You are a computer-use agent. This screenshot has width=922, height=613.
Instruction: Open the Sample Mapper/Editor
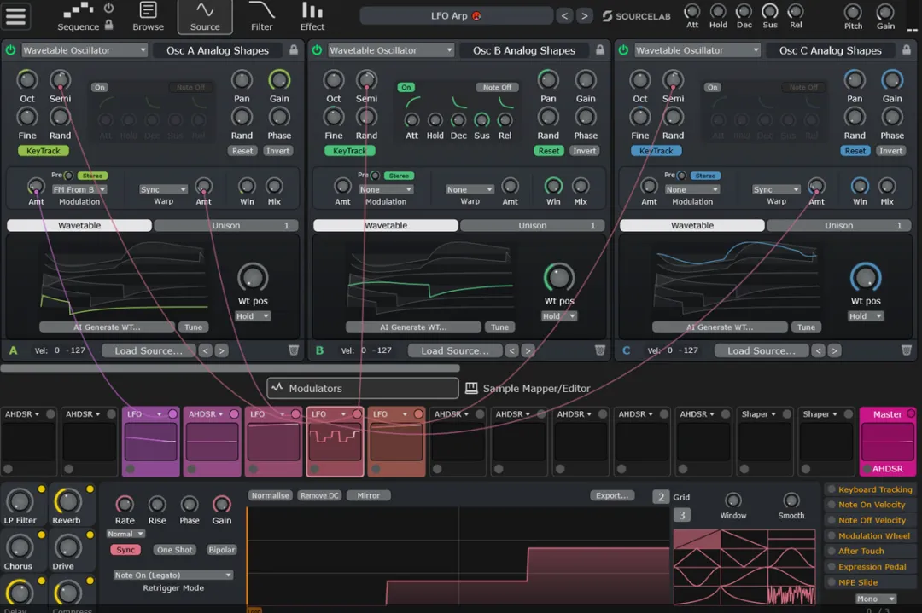(528, 388)
